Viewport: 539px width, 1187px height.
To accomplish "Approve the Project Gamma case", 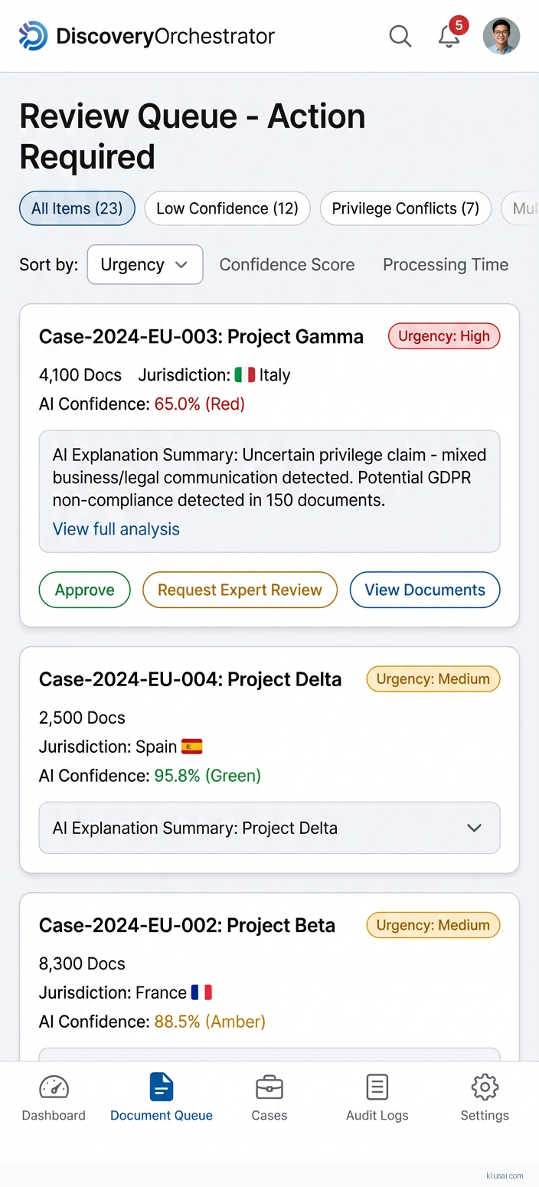I will click(84, 590).
